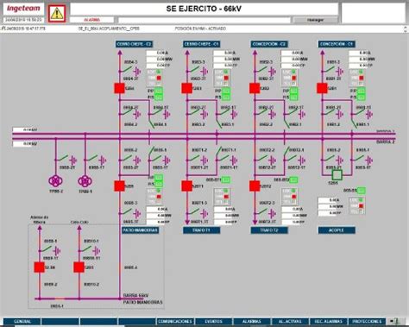Viewport: 409px width, 327px height.
Task: Click the event log scroll arrows at right
Action: [x=406, y=28]
